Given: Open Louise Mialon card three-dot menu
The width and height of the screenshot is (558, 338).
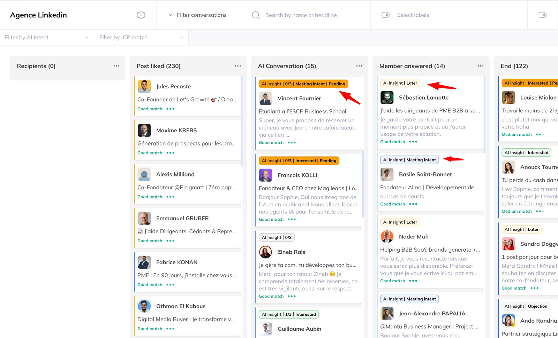Looking at the screenshot, I should (x=540, y=134).
